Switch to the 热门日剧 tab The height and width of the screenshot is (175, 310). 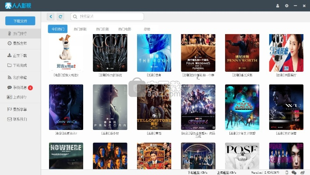tap(102, 29)
